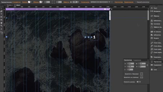
Task: Open the hyperlink Добавить или фильтровать combo box
Action: click(x=100, y=2)
